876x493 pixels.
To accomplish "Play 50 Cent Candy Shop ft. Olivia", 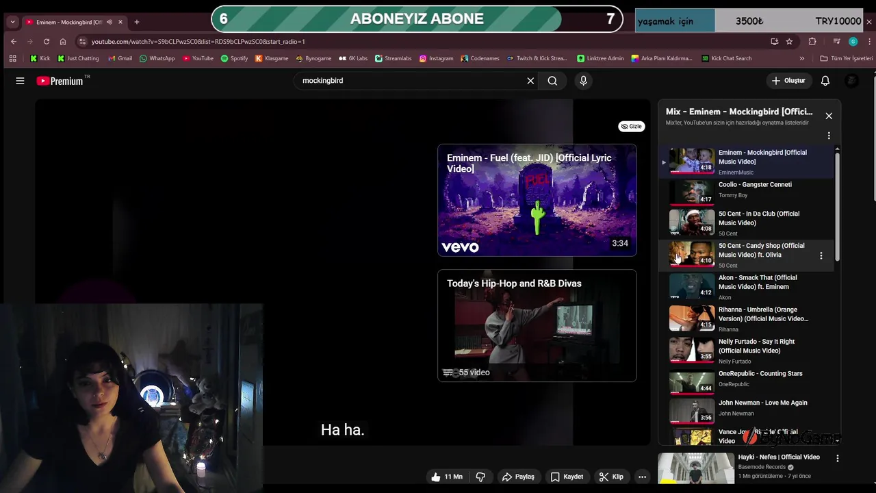I will coord(747,255).
